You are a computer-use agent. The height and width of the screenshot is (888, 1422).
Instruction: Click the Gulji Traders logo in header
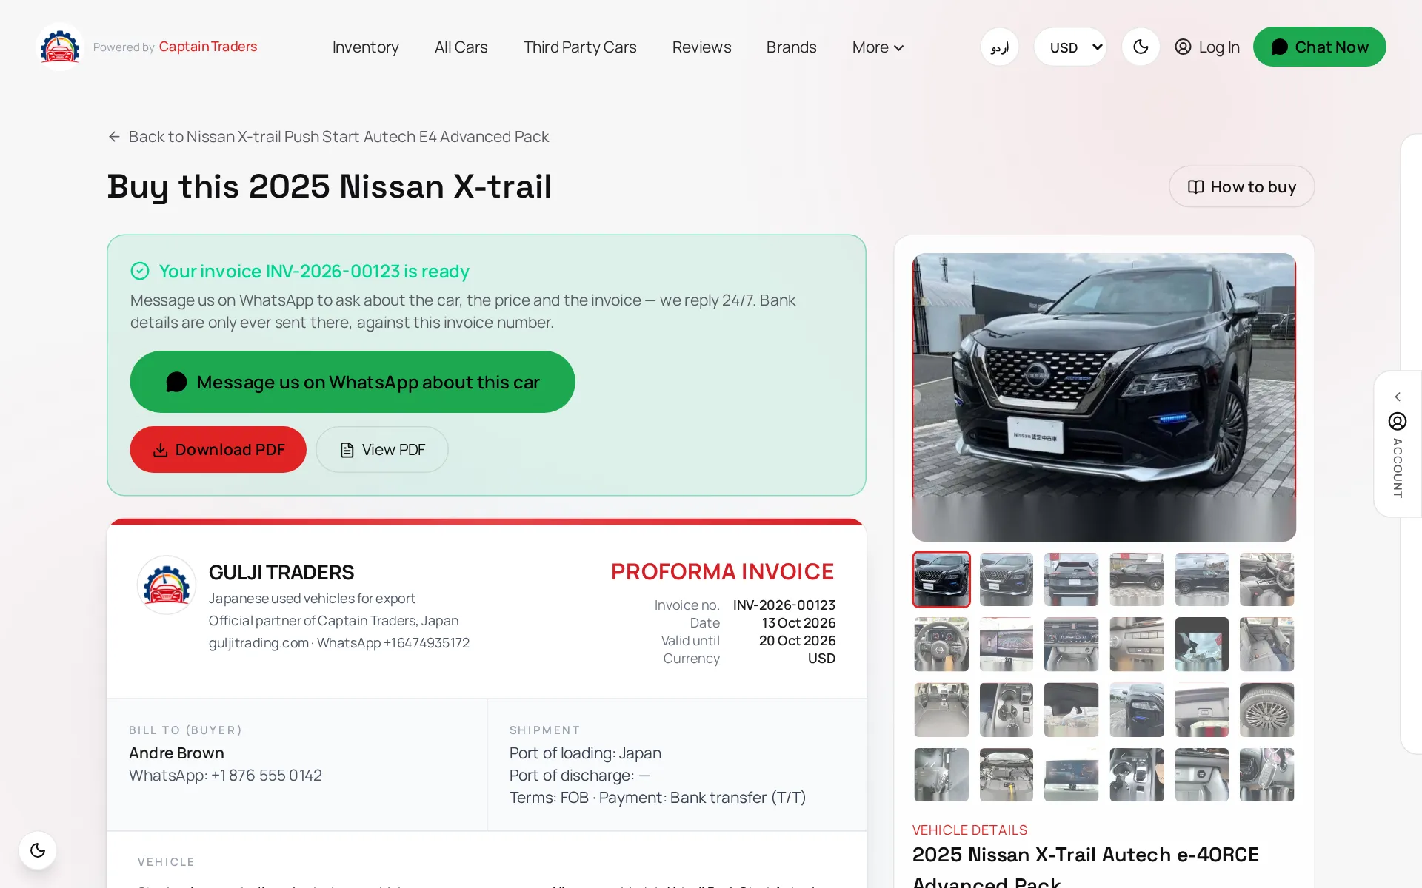pos(60,47)
